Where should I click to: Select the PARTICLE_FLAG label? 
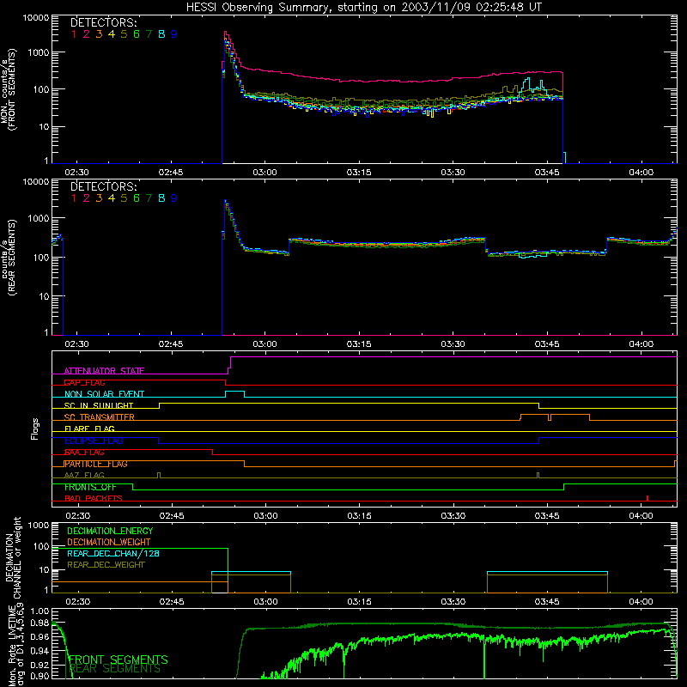[96, 464]
